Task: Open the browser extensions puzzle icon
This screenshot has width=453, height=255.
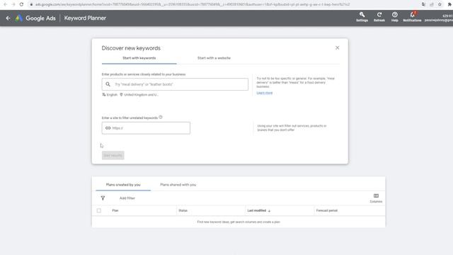Action: point(449,4)
